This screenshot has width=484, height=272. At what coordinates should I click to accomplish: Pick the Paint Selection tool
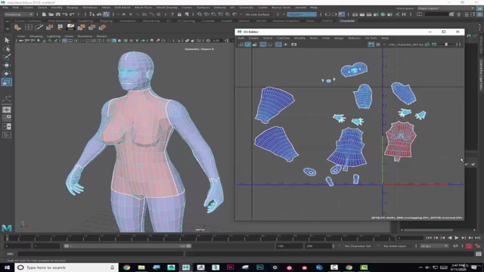tap(7, 57)
